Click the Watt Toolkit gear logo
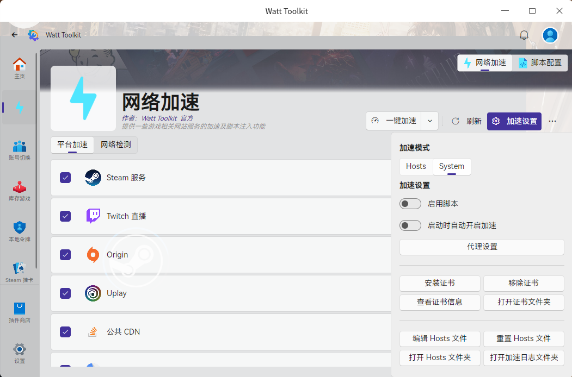The image size is (572, 377). click(33, 35)
